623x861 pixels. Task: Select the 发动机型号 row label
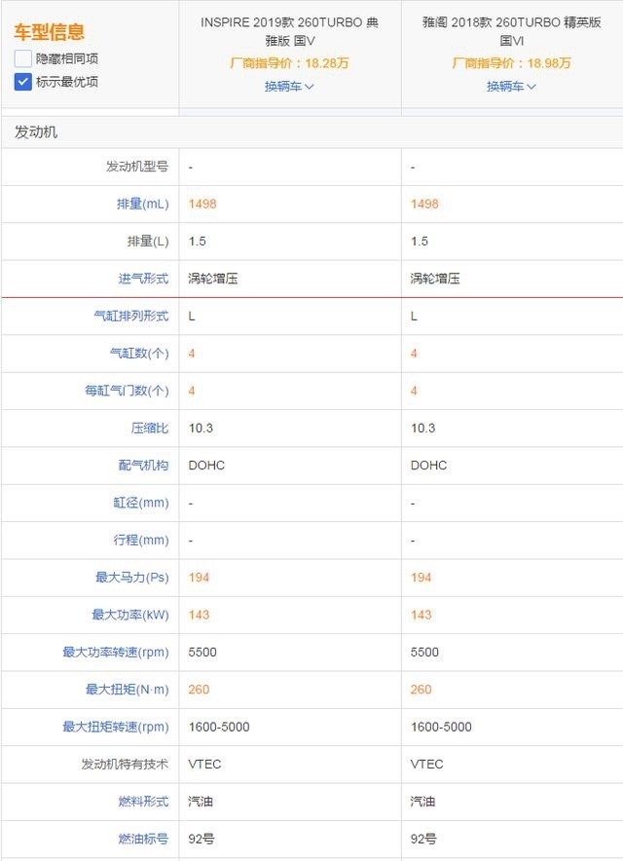[137, 167]
